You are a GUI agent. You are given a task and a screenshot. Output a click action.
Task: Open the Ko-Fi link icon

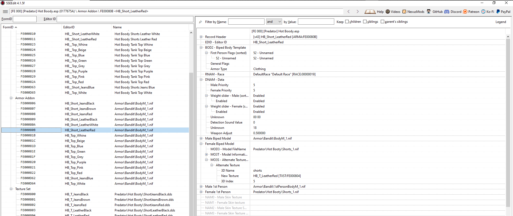[483, 11]
